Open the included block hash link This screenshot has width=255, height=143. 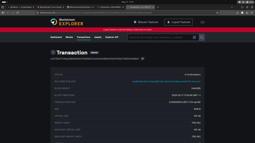(x=166, y=81)
